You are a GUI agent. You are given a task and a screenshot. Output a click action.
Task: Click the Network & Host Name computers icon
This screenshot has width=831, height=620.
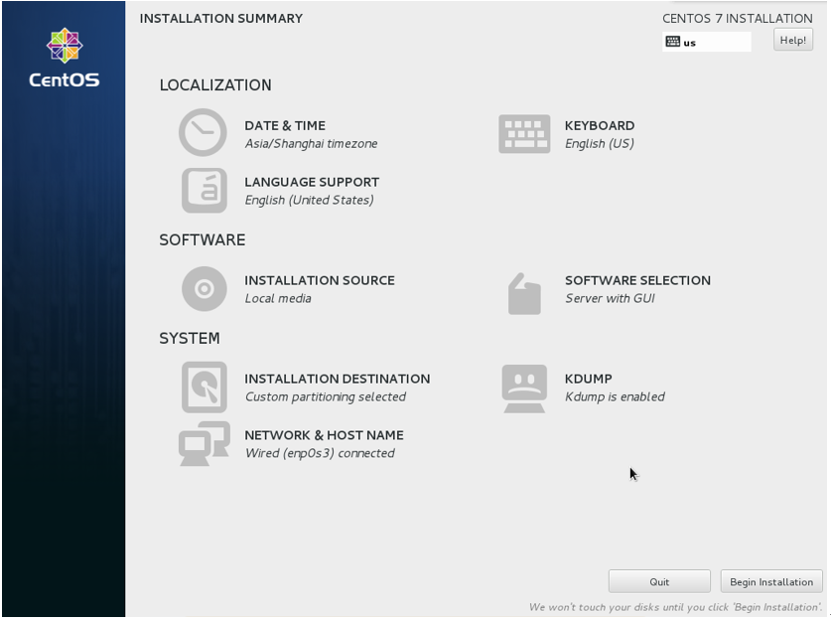(205, 444)
